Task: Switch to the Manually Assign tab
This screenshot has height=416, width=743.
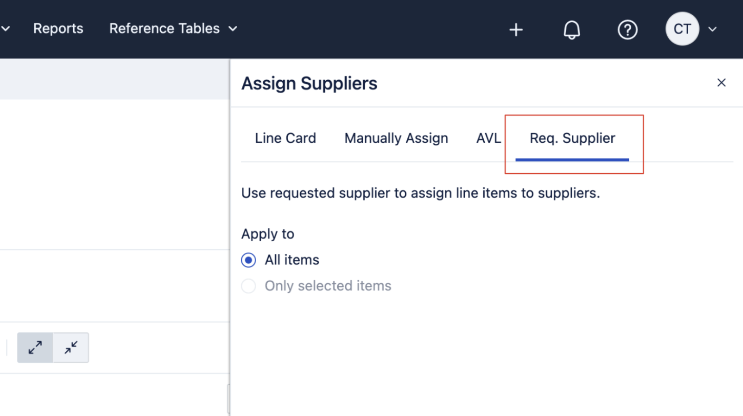Action: coord(396,138)
